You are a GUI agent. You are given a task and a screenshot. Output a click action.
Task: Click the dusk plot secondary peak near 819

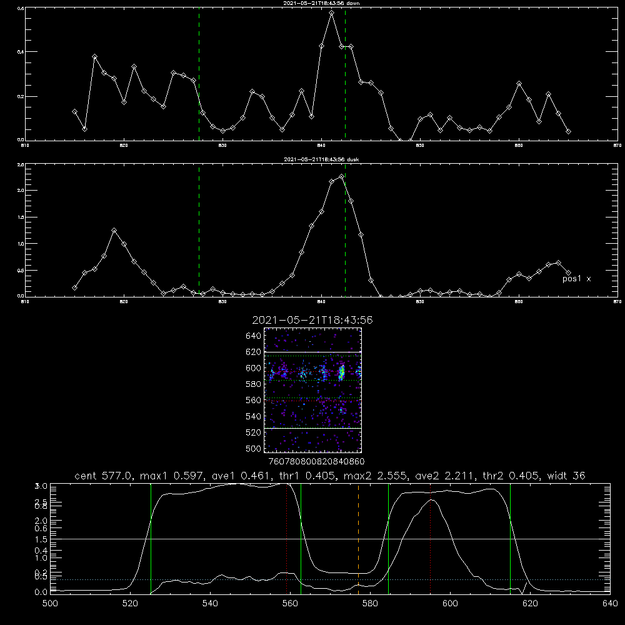pos(114,231)
